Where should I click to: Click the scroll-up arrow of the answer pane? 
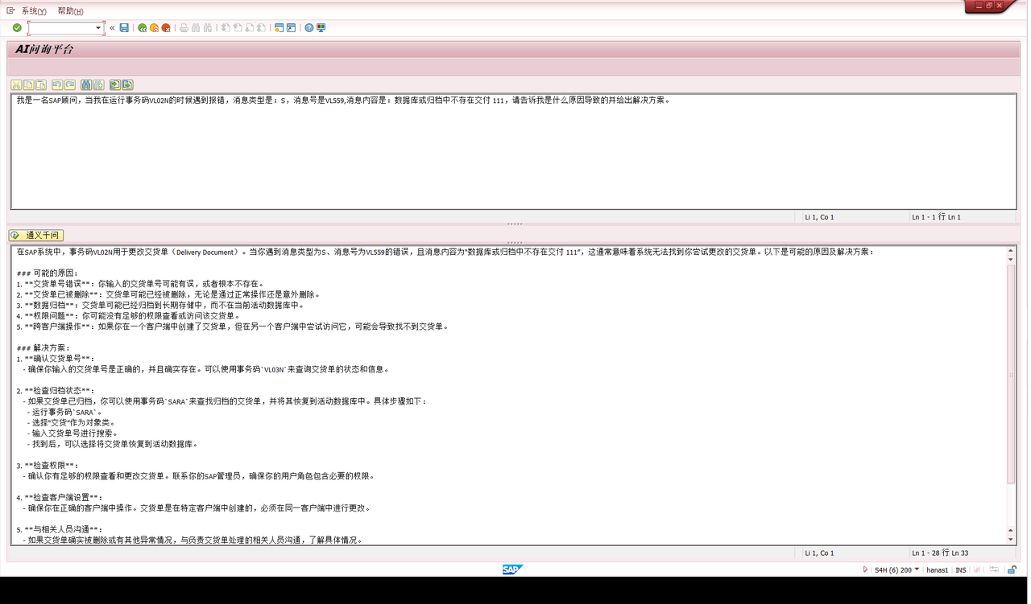coord(1011,250)
